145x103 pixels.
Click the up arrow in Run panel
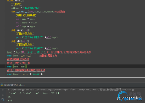point(3,90)
